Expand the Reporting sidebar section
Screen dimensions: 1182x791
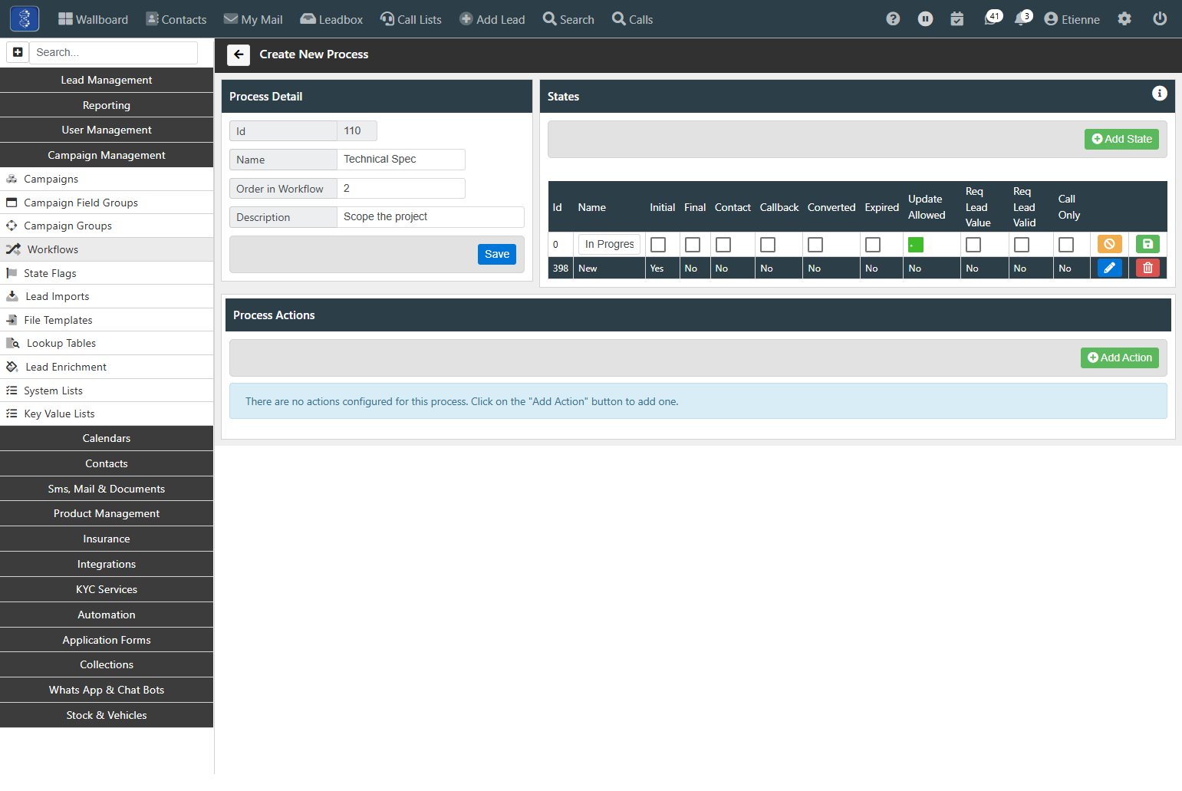[107, 105]
